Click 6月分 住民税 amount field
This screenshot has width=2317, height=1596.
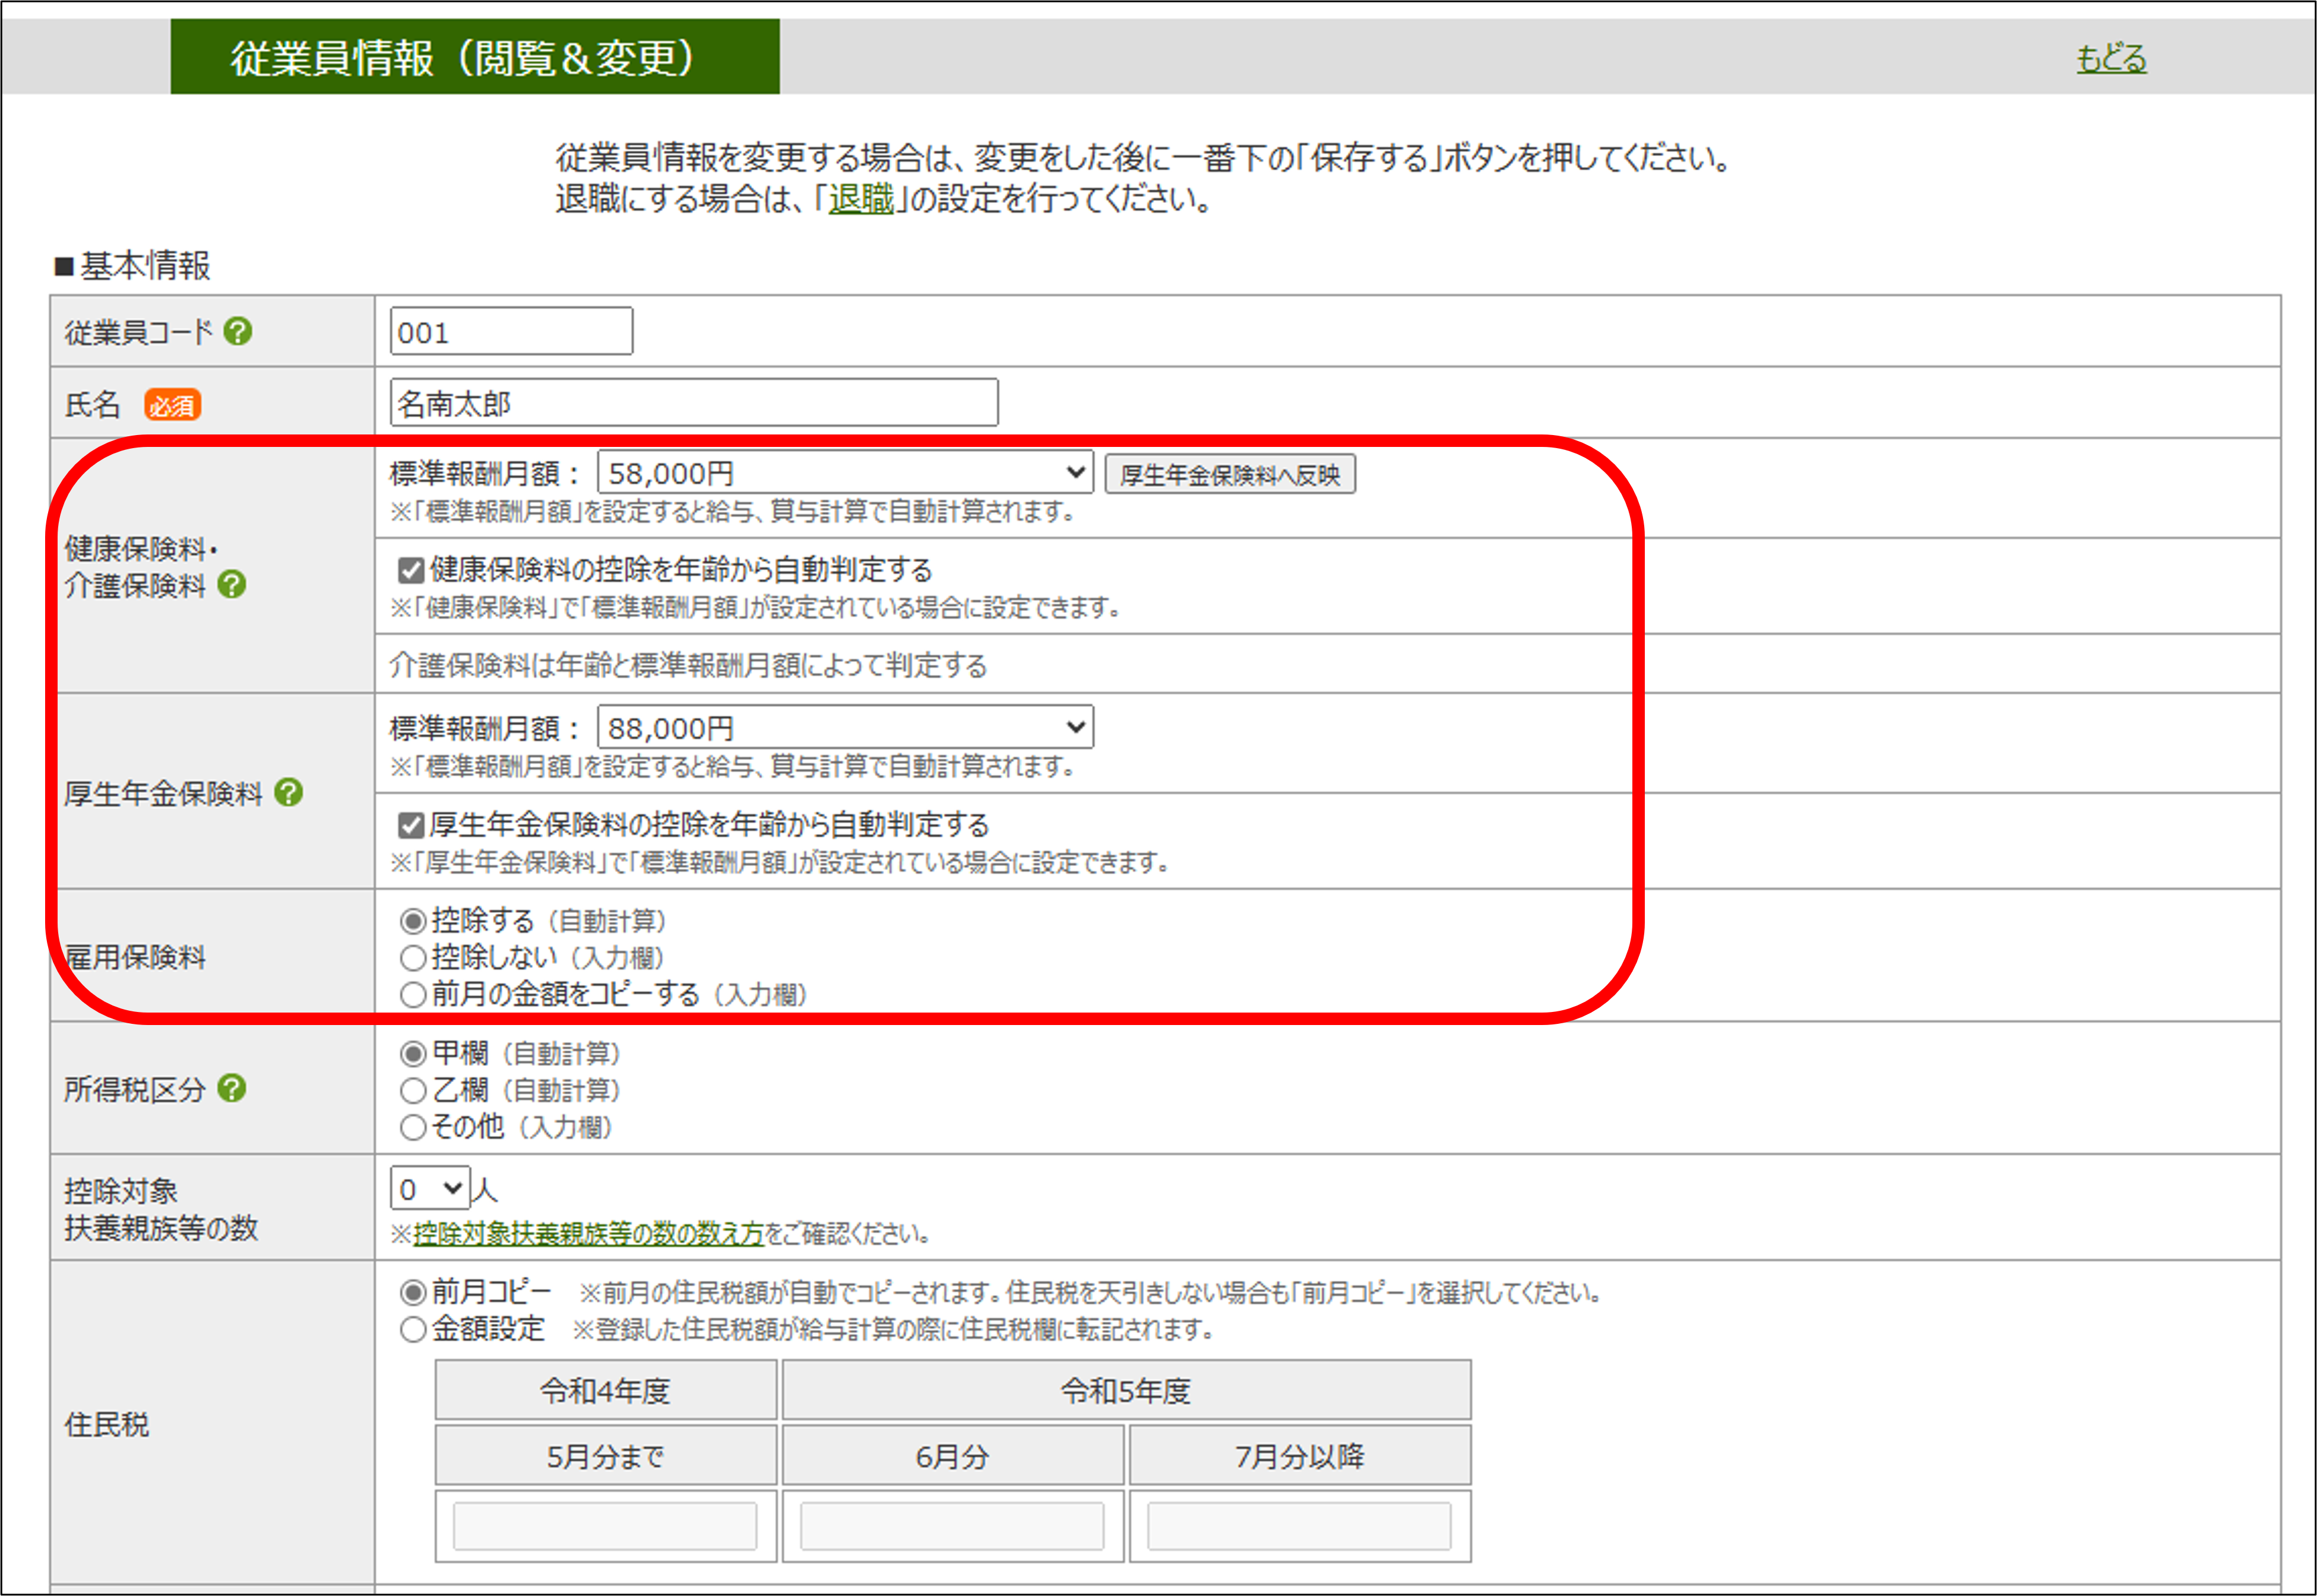(951, 1526)
